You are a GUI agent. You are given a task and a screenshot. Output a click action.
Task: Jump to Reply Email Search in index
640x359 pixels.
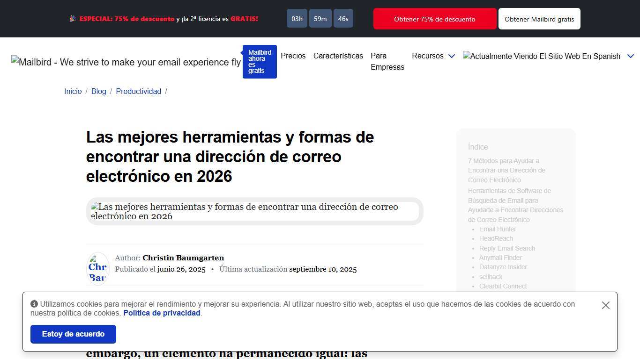coord(507,248)
